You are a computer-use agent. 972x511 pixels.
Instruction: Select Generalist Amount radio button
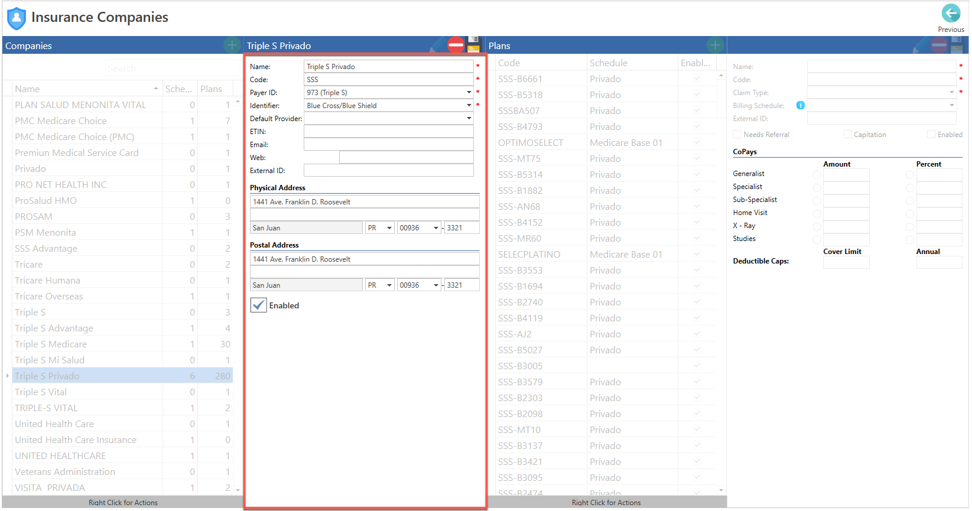(x=817, y=175)
